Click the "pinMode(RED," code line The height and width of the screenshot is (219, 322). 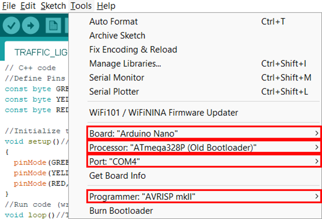(x=41, y=184)
